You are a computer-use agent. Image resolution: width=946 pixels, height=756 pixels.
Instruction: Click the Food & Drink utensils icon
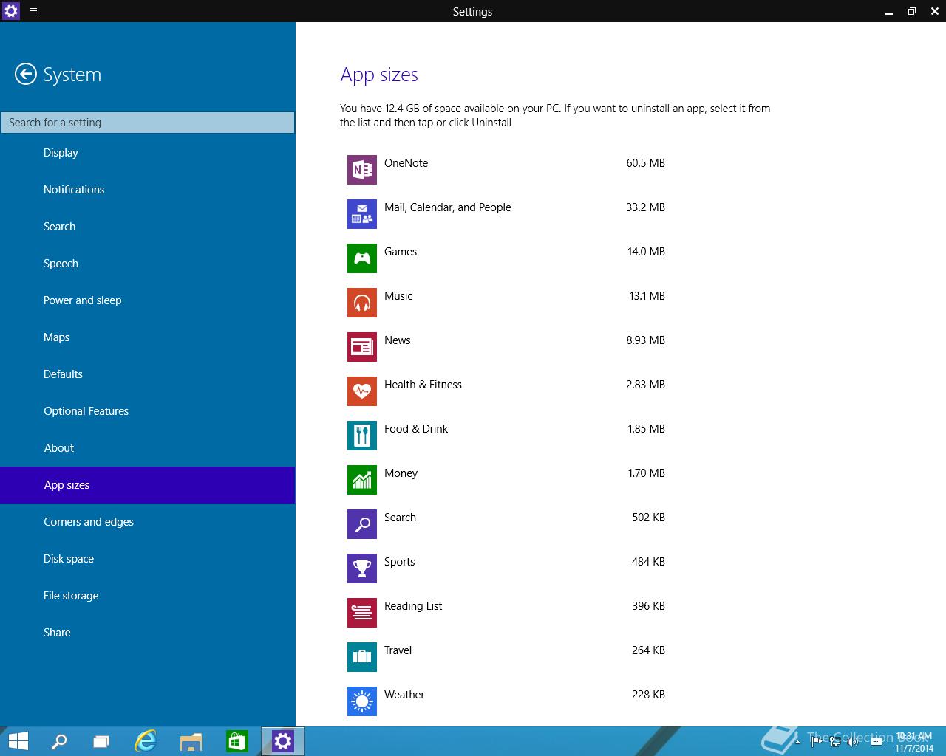[362, 436]
